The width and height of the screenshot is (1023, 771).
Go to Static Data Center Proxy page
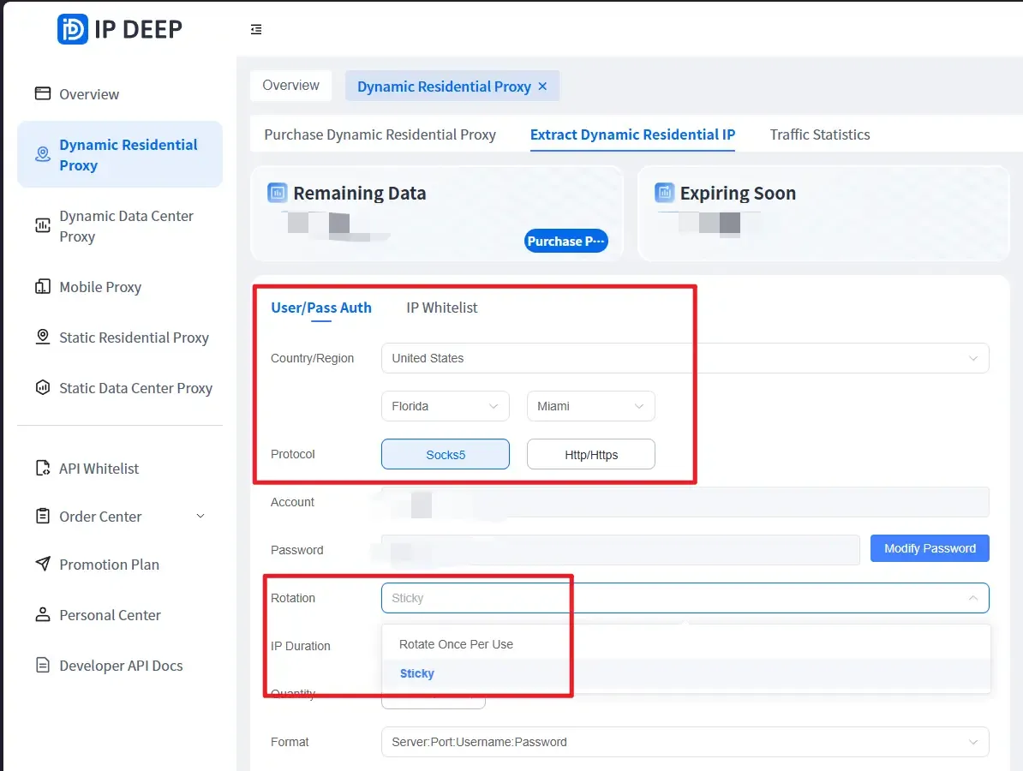tap(135, 388)
